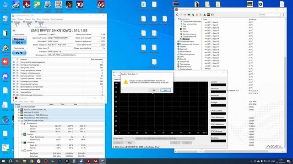This screenshot has height=164, width=293.
Task: Click the taskbar Search magnifier
Action: (x=10, y=161)
